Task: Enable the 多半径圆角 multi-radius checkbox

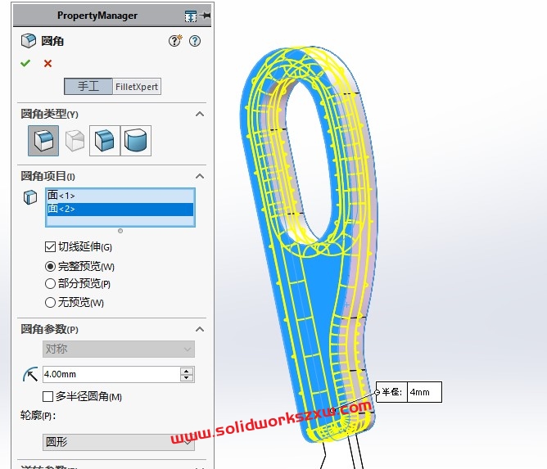Action: [x=47, y=397]
